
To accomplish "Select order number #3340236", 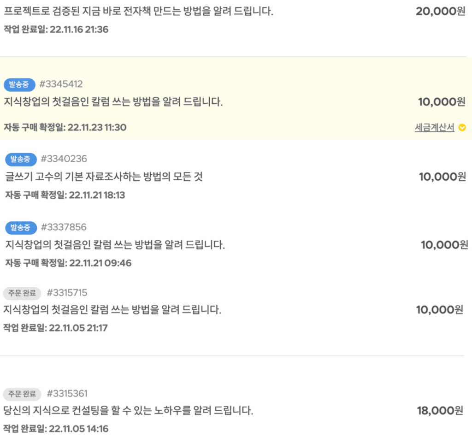I will click(64, 159).
